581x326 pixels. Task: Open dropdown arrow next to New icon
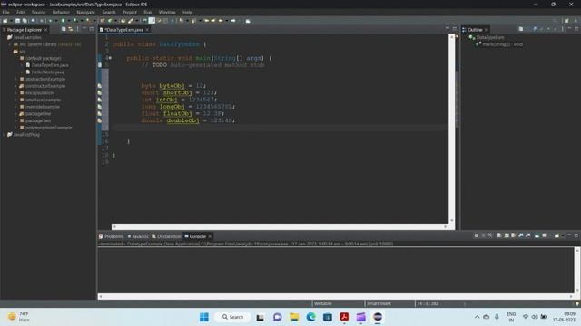[11, 21]
